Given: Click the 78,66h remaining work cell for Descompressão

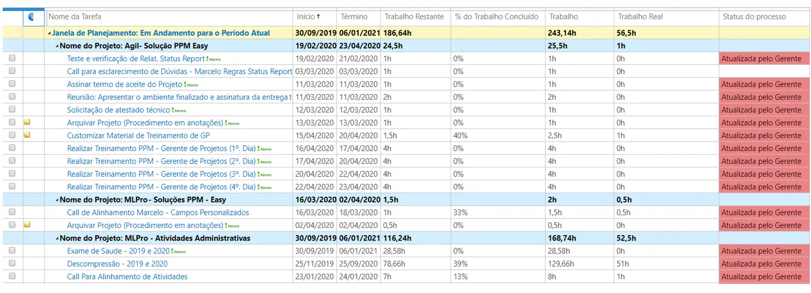Looking at the screenshot, I should tap(415, 264).
